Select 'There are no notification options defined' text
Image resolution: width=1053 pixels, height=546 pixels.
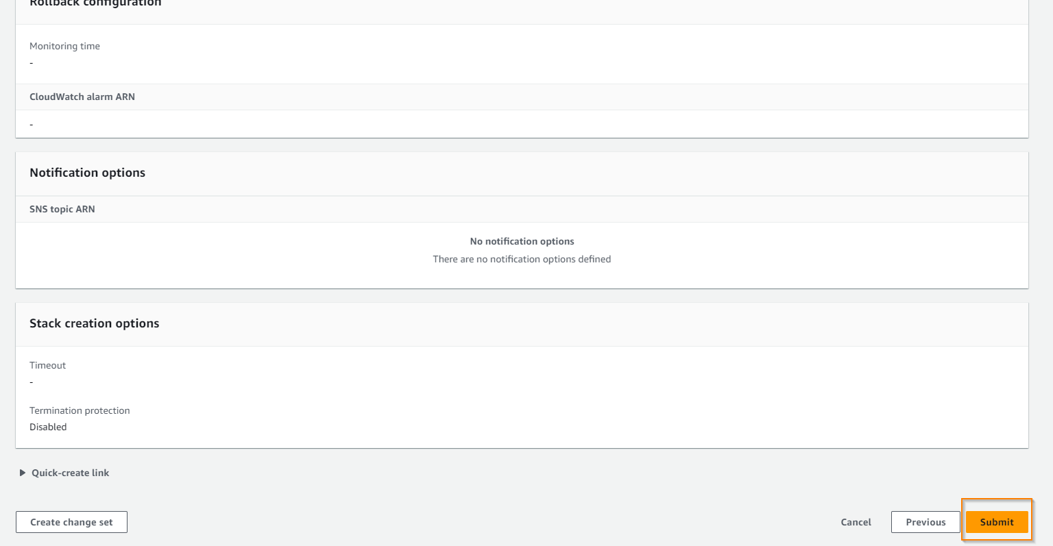point(522,259)
